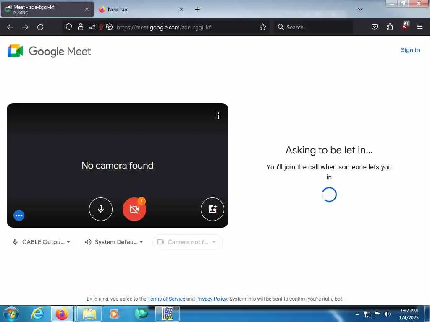Open the tracking protection shield icon

pos(69,27)
